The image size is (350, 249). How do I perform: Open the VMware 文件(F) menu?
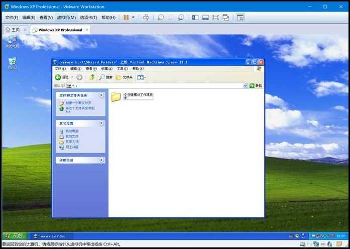coord(12,18)
